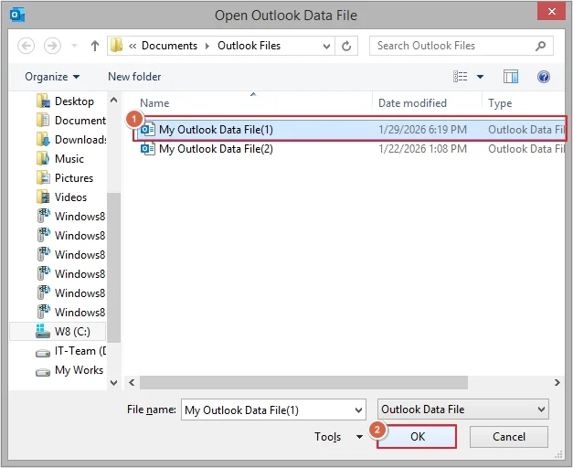
Task: Open Videos in the navigation pane
Action: (x=71, y=197)
